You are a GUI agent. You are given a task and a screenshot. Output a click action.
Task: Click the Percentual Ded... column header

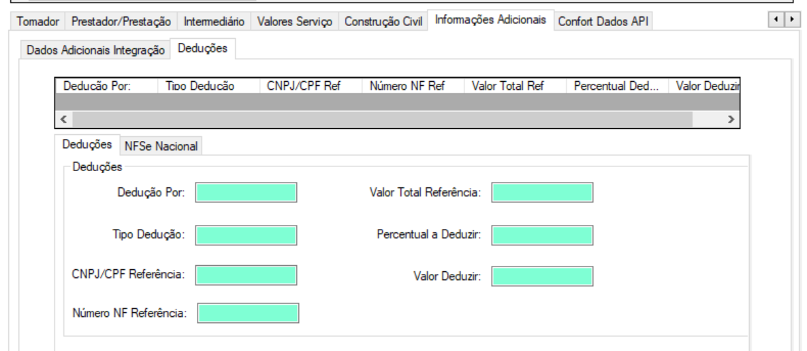click(616, 86)
